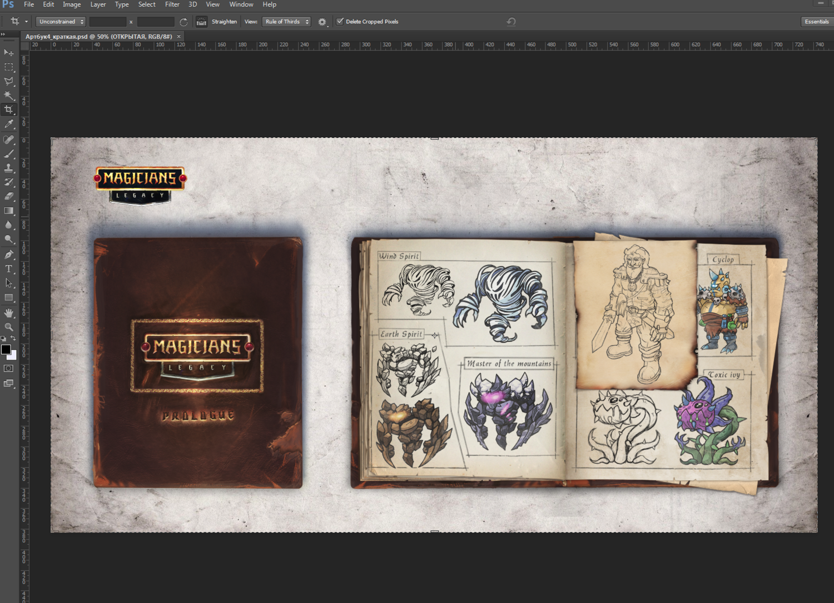Select the Magic Wand tool

pyautogui.click(x=9, y=96)
